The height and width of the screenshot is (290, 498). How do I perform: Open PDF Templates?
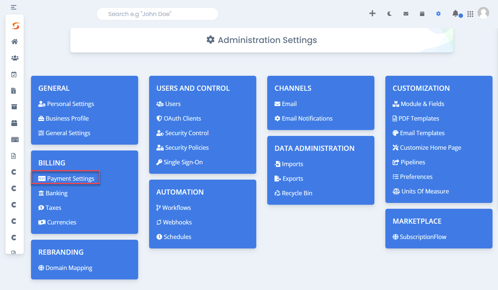(416, 118)
